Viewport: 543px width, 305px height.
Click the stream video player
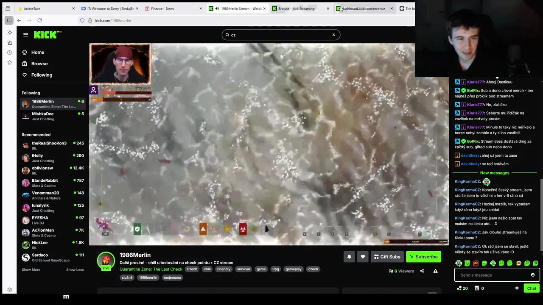(269, 144)
